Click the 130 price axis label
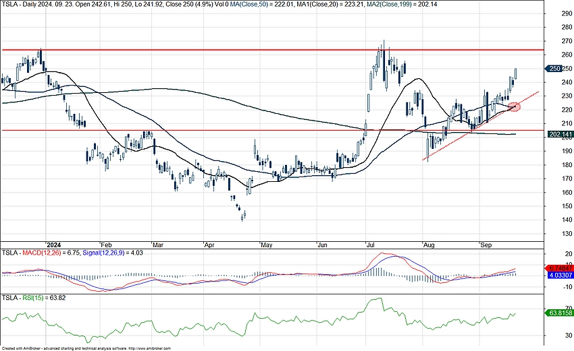Screen dimensions: 574x351 [567, 234]
